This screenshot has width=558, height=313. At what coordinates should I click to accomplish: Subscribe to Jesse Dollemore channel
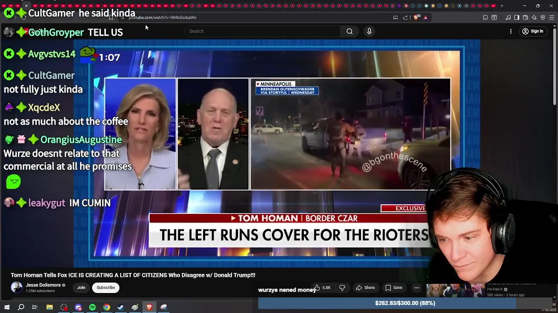(x=105, y=288)
